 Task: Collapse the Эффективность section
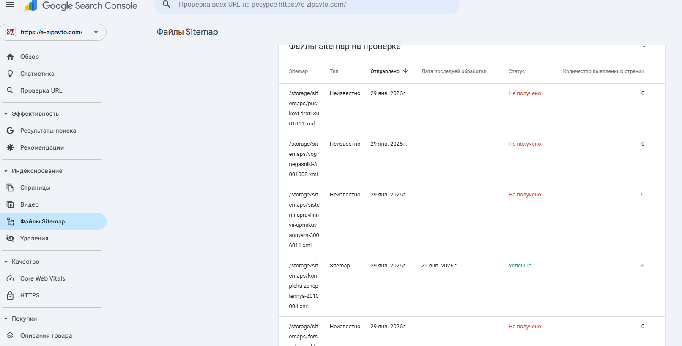[6, 114]
